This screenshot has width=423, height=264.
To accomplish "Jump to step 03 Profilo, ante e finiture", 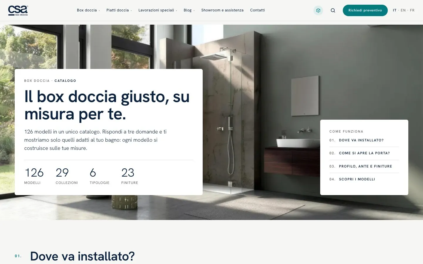I will (364, 166).
